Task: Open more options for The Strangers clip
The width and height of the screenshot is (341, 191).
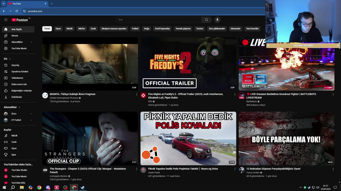Action: pyautogui.click(x=137, y=169)
